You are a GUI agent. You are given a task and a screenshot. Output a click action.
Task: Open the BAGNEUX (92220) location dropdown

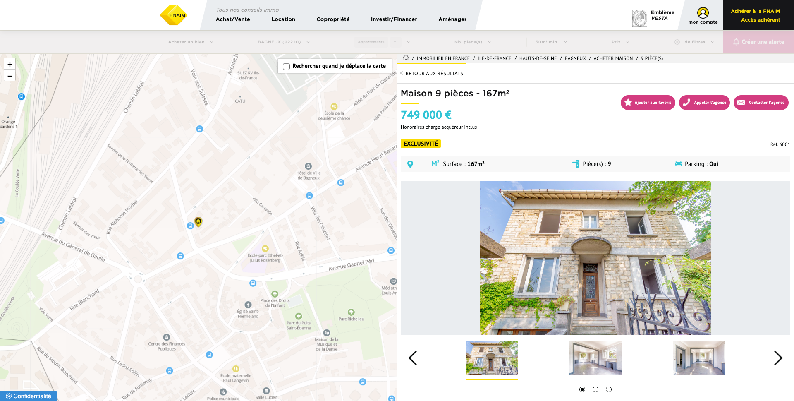[284, 42]
